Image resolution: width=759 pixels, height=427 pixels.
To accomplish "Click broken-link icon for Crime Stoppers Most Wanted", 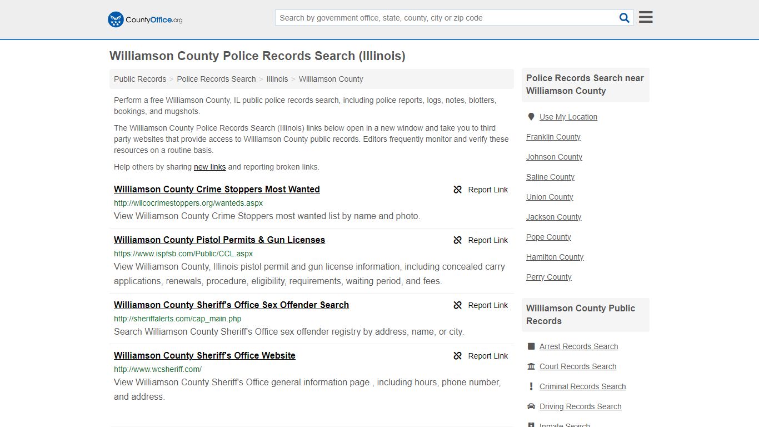I will tap(458, 190).
